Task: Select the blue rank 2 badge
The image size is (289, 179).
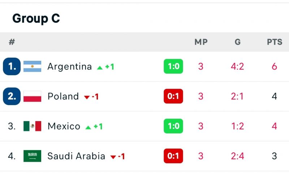Action: tap(12, 96)
